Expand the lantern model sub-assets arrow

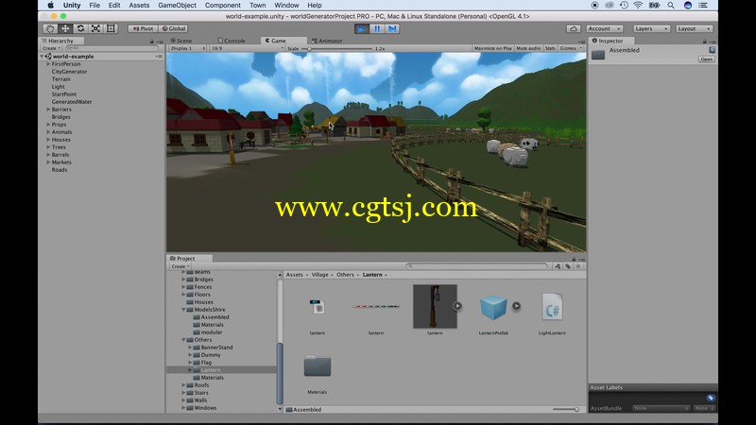pos(457,306)
